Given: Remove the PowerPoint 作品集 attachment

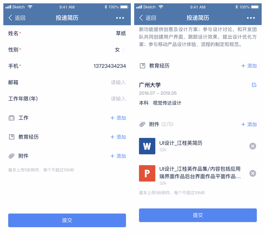Looking at the screenshot, I should [x=253, y=173].
